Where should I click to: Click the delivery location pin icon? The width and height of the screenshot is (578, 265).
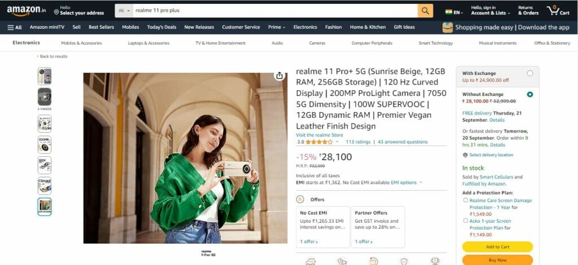tap(465, 155)
